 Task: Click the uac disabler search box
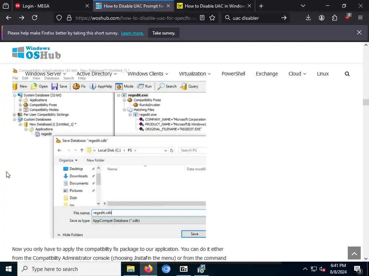[x=255, y=18]
